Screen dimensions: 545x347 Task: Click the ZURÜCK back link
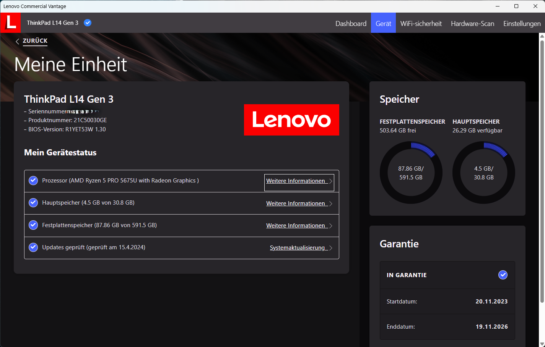35,41
